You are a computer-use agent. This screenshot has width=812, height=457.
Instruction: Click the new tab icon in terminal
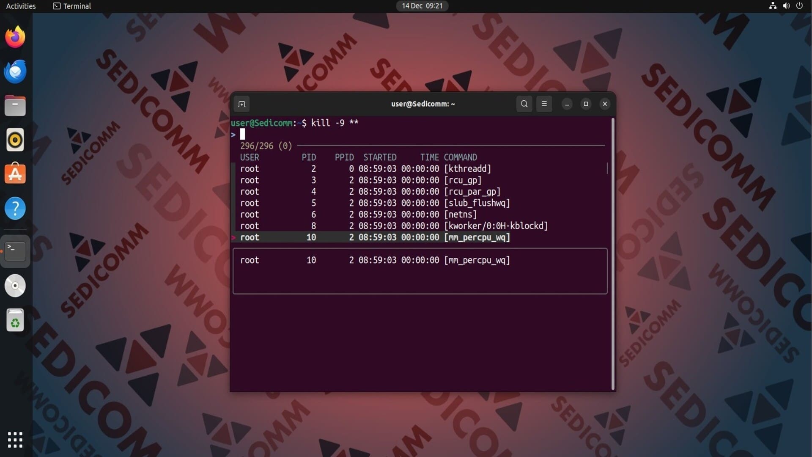coord(241,104)
